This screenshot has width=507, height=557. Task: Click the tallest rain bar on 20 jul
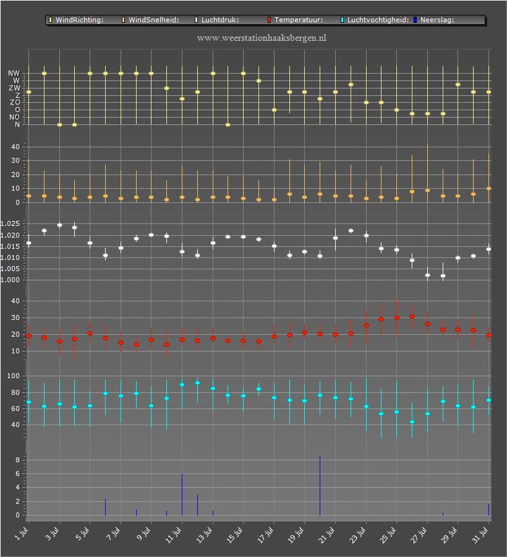tap(320, 485)
